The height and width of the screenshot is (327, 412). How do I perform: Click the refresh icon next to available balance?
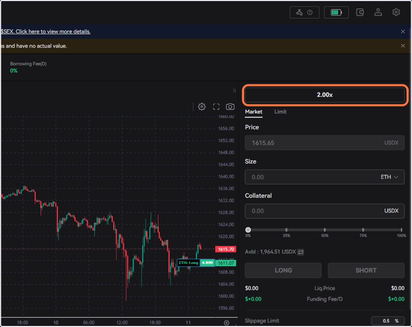(x=301, y=252)
